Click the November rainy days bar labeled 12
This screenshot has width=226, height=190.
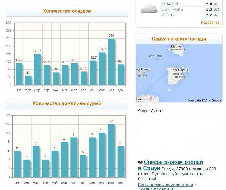(x=111, y=151)
